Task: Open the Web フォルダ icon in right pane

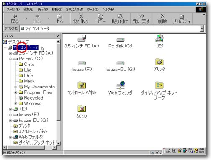Action: pyautogui.click(x=121, y=85)
